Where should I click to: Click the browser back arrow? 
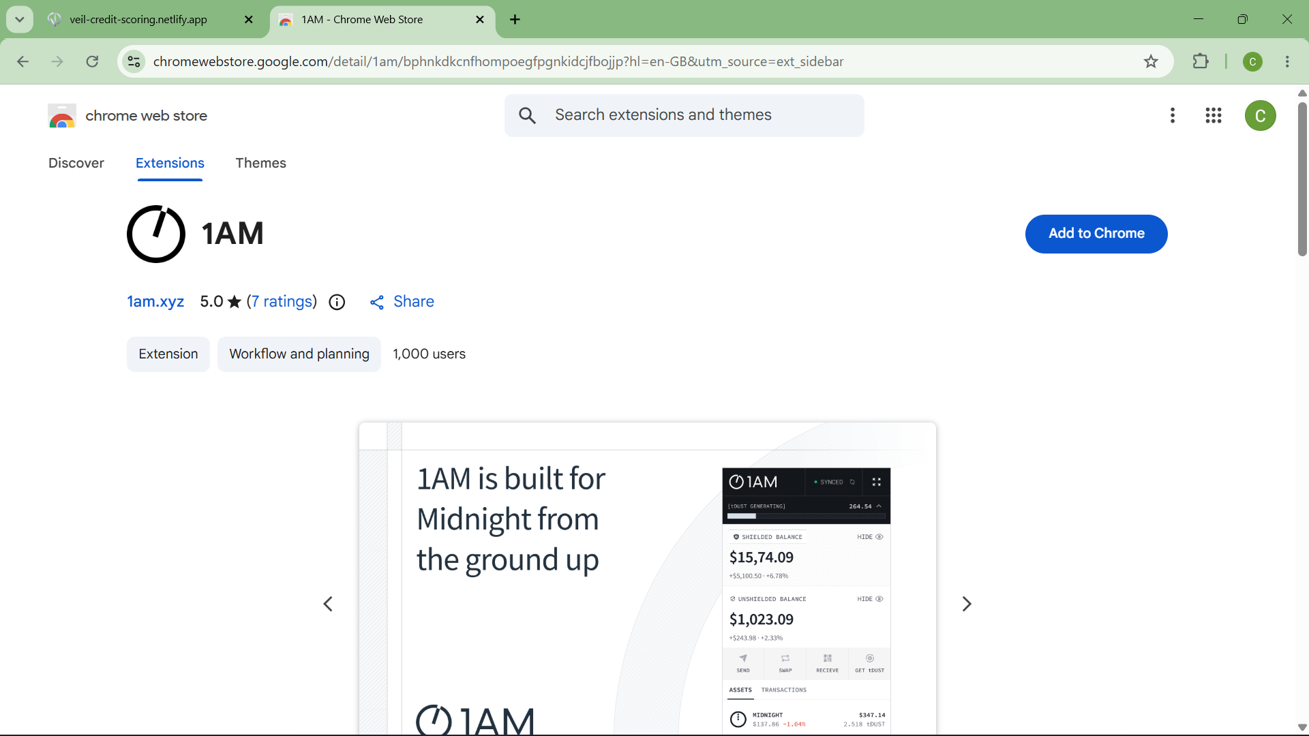click(x=22, y=61)
